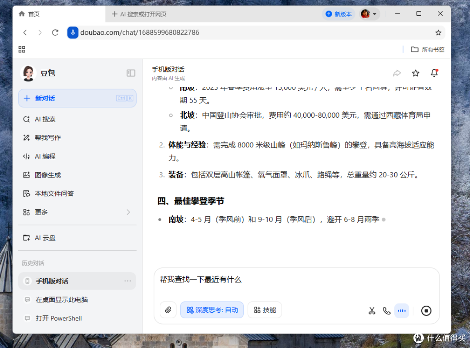Reload the current page
470x348 pixels.
pos(55,32)
